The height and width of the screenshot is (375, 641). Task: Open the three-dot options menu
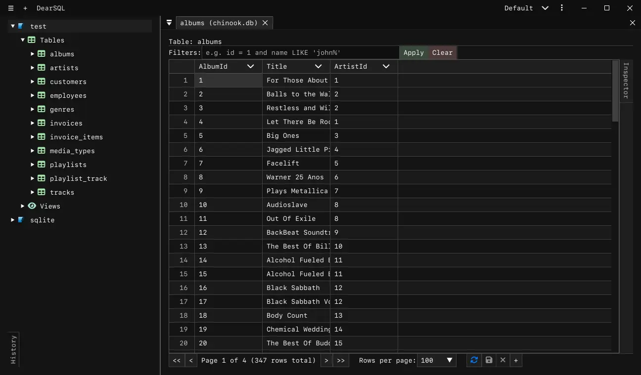561,8
